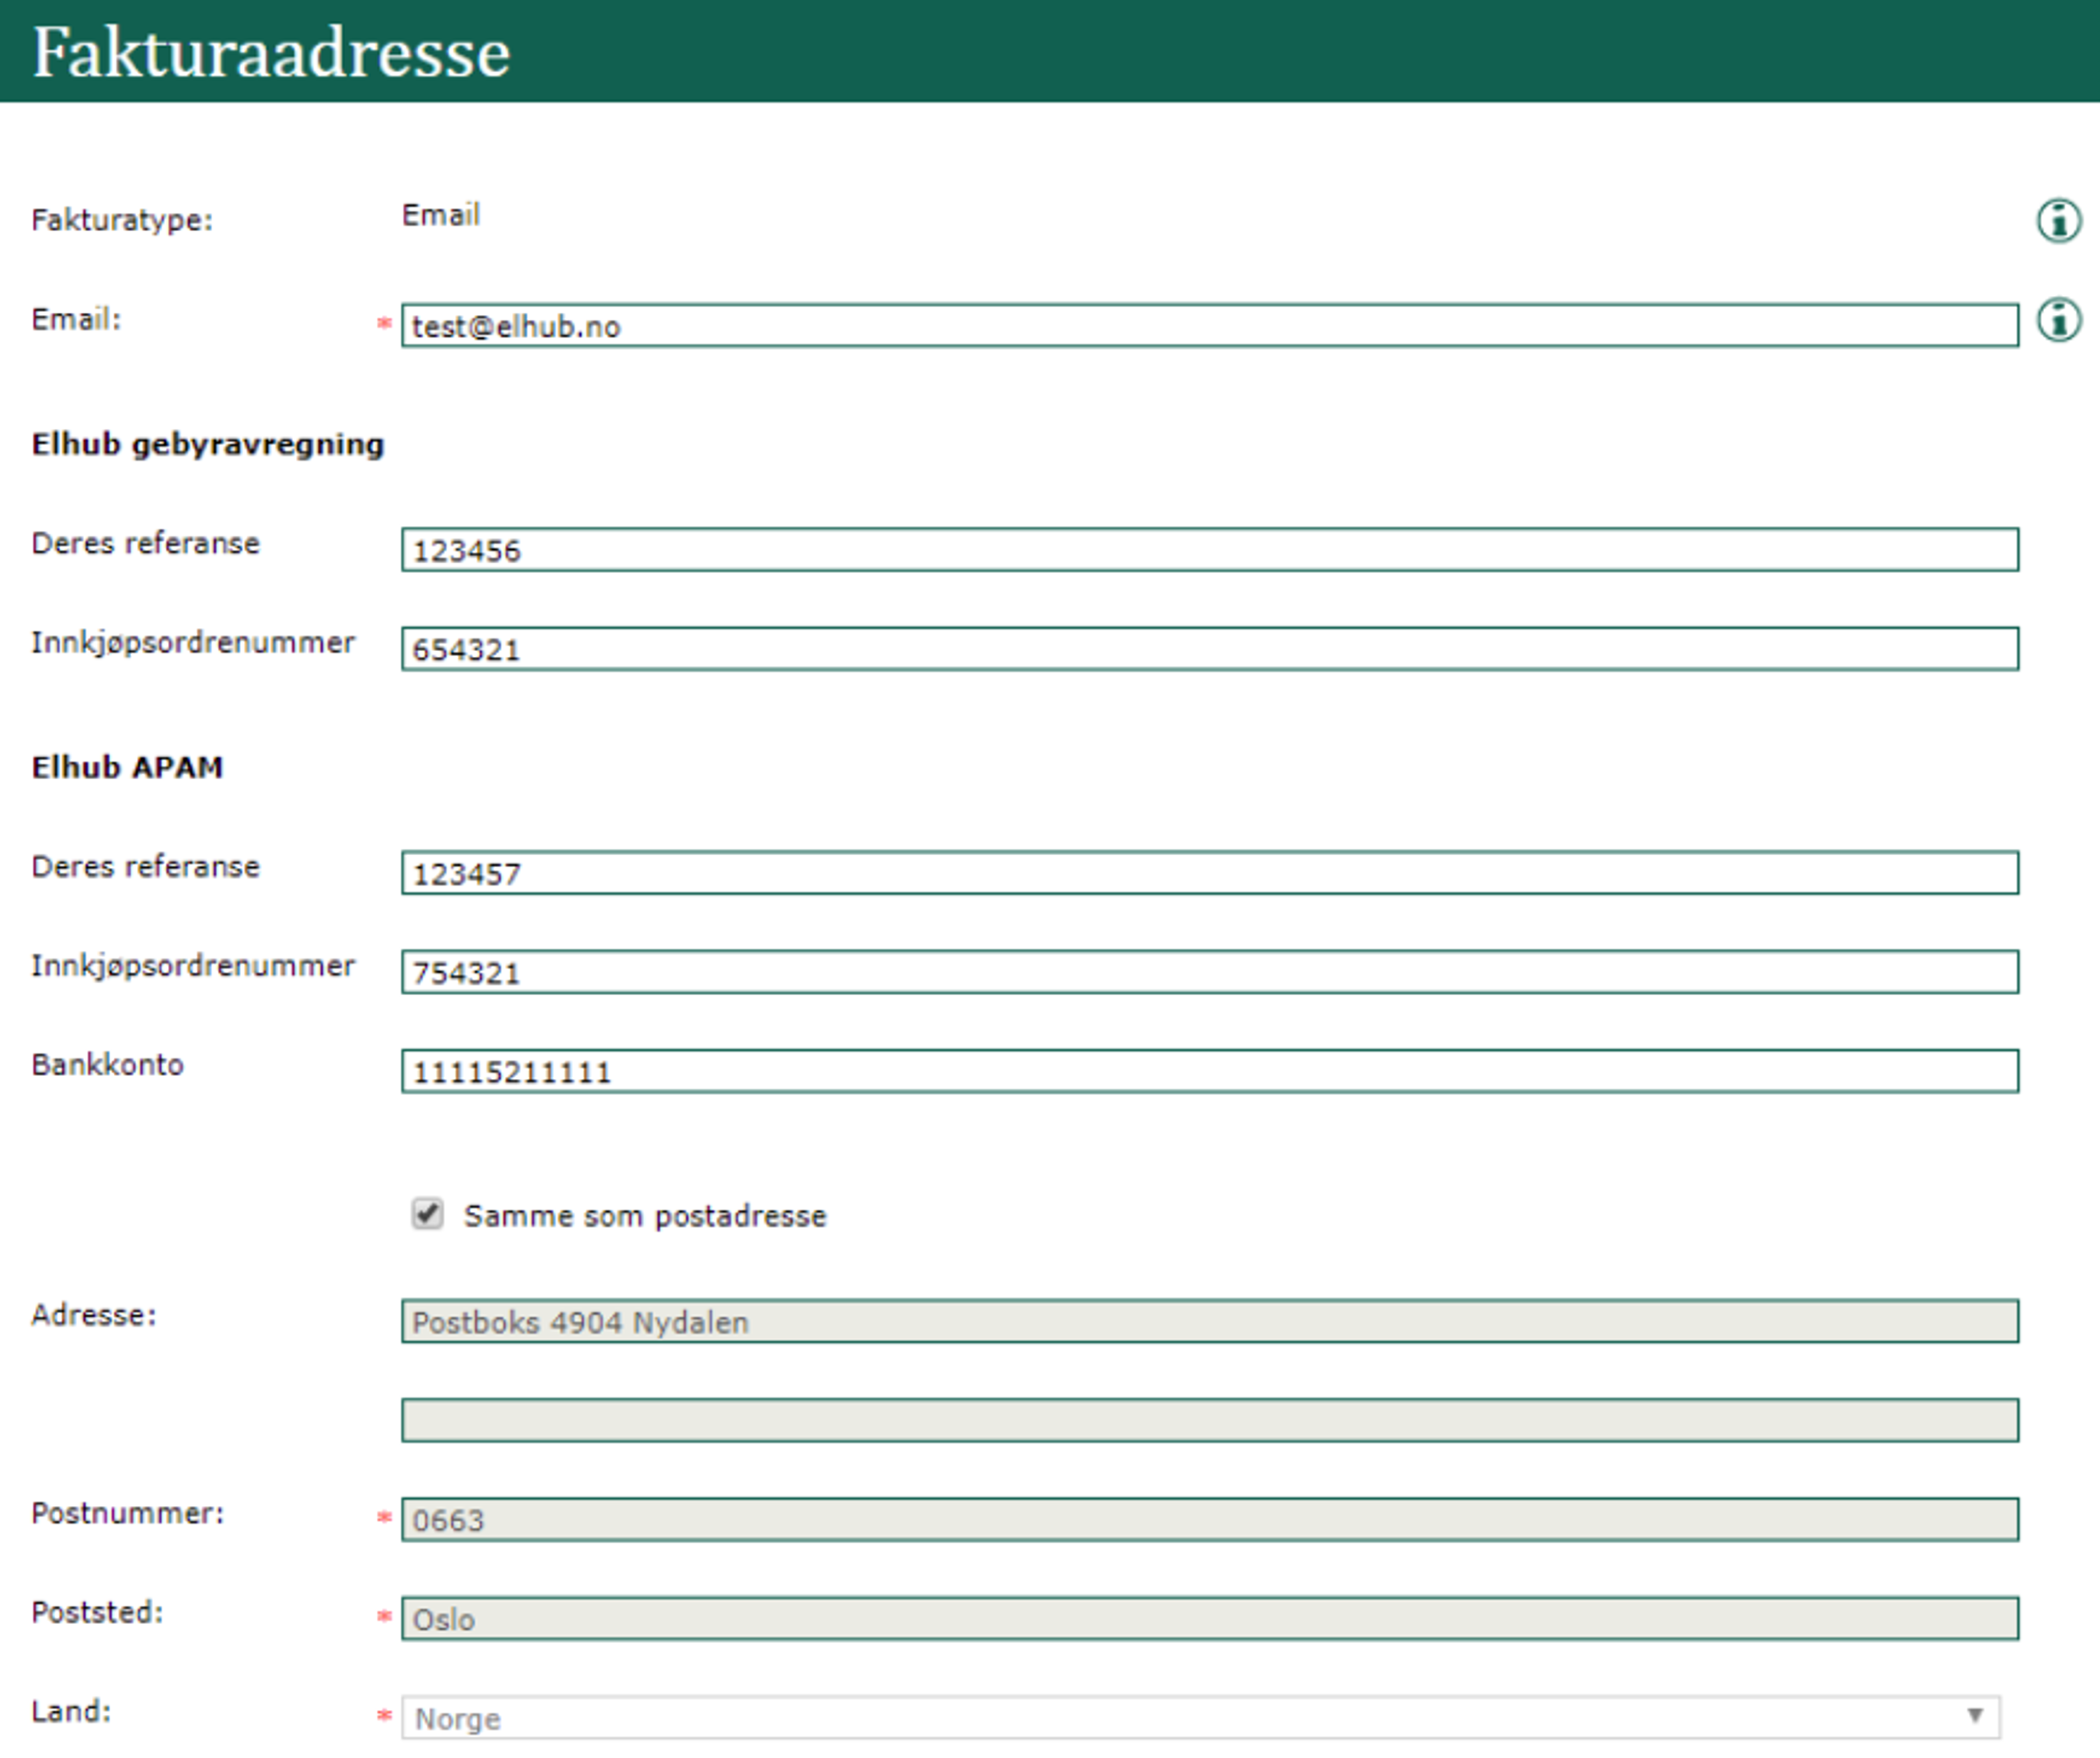Click the Email value next to Fakturatype

(x=440, y=215)
